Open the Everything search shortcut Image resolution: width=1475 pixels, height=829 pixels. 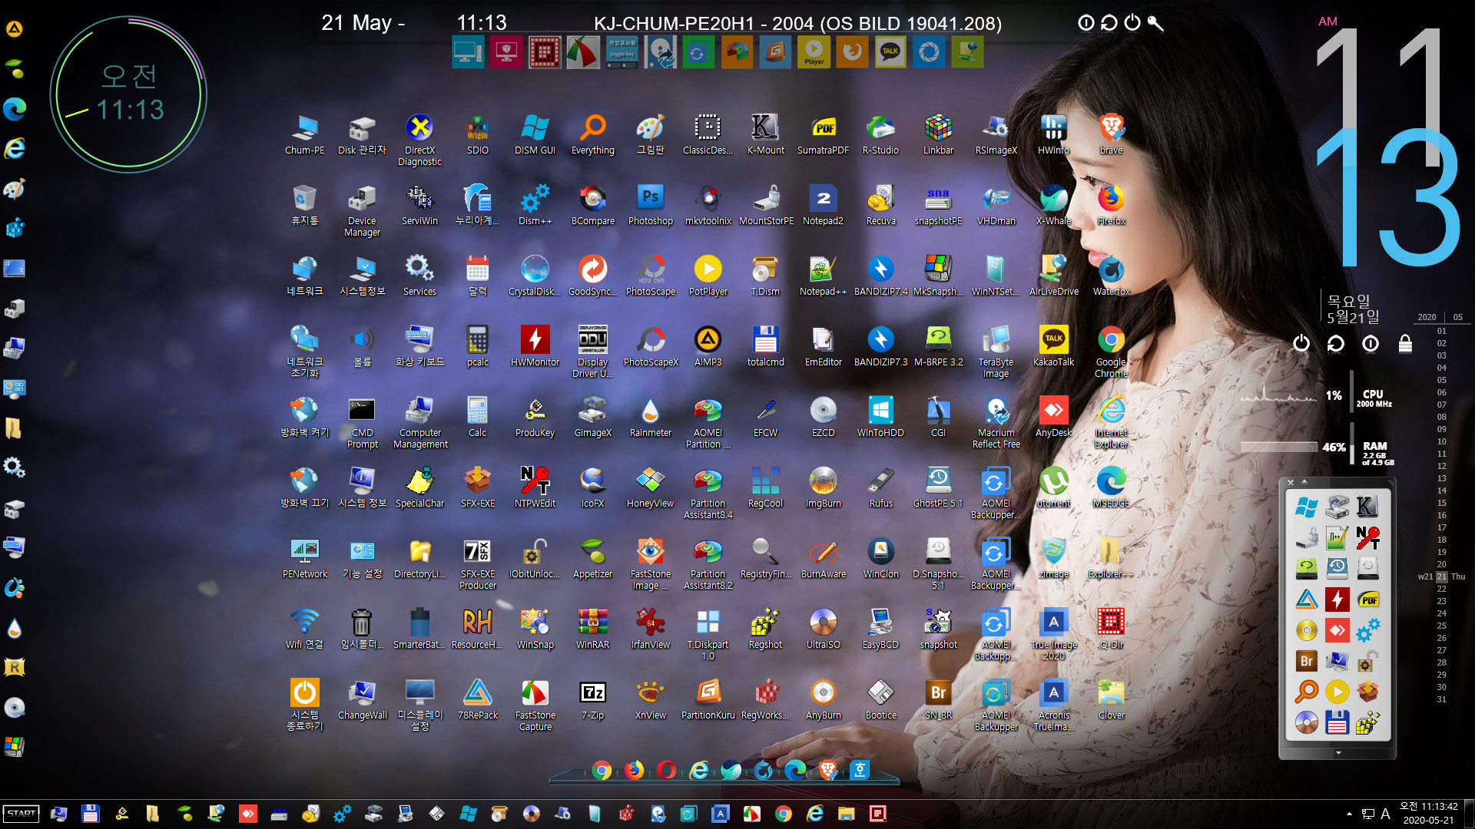[x=593, y=135]
